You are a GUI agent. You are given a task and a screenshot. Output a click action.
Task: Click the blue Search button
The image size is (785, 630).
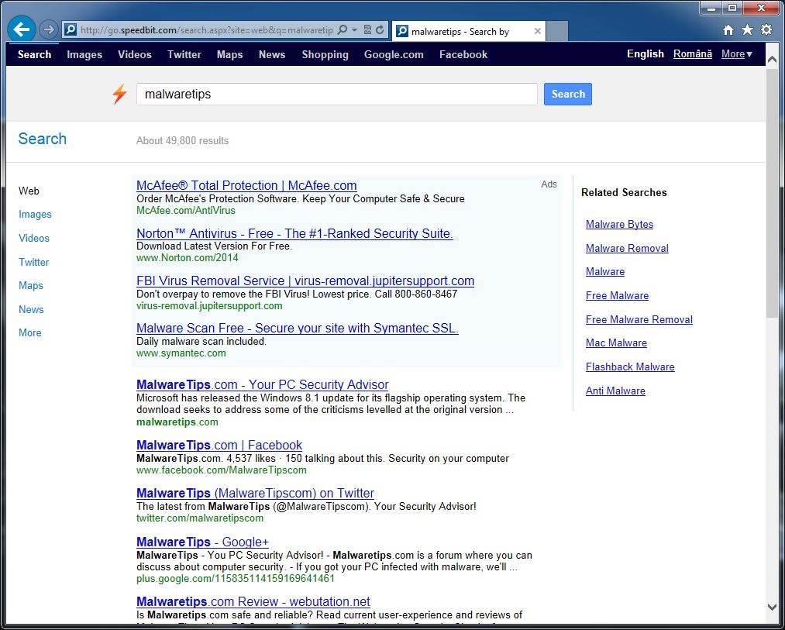coord(568,94)
